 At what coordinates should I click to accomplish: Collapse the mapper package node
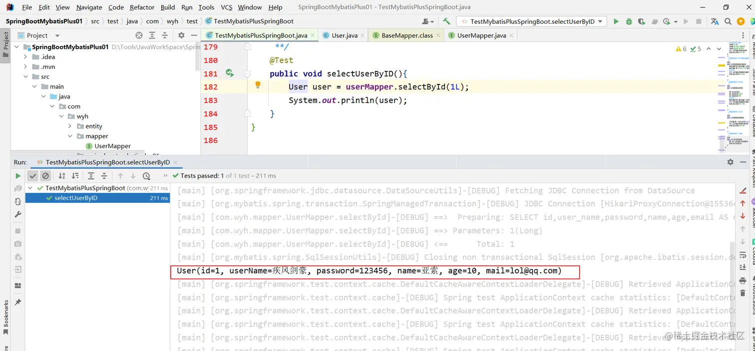pos(70,136)
